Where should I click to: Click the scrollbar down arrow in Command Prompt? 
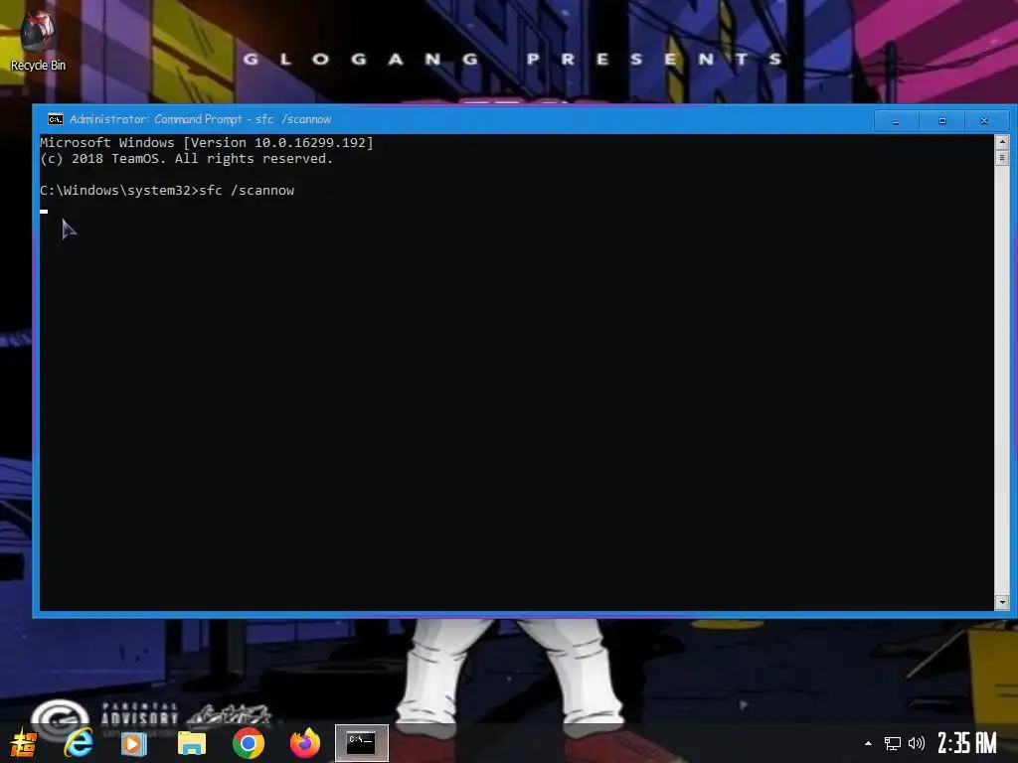click(1002, 603)
